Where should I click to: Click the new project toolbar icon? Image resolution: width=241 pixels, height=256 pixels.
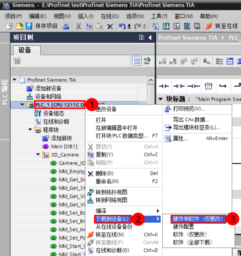(9, 26)
